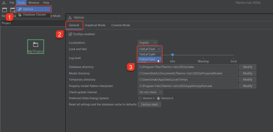
Task: Click the New project toolbar icon
Action: tap(5, 10)
